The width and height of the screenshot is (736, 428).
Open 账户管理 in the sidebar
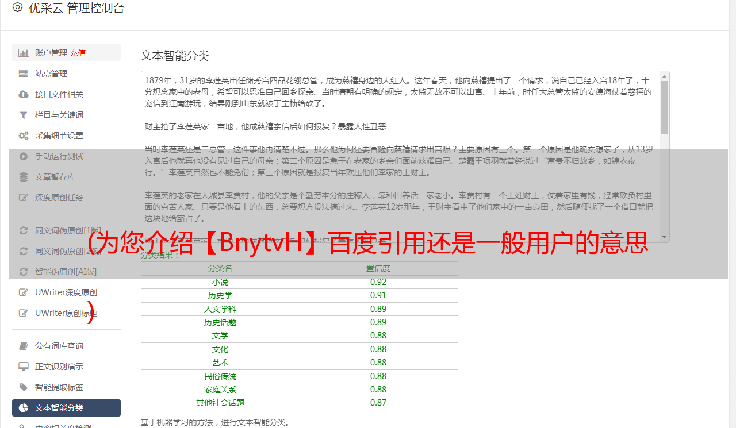click(x=66, y=53)
